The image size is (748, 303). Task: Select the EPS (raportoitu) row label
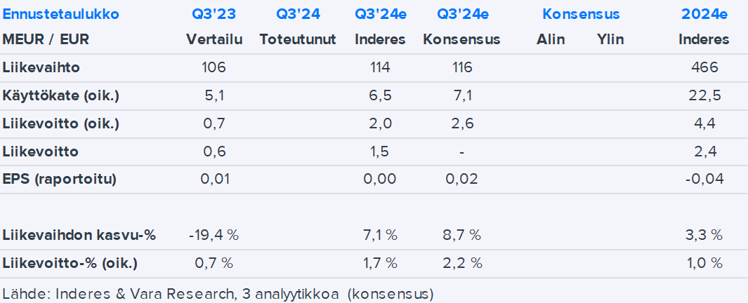[x=59, y=179]
